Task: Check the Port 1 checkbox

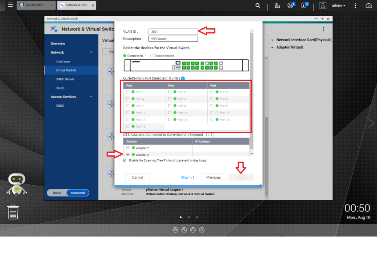Action: click(128, 92)
